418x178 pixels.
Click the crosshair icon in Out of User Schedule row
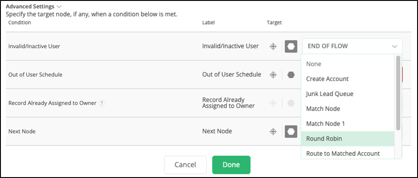pyautogui.click(x=273, y=75)
